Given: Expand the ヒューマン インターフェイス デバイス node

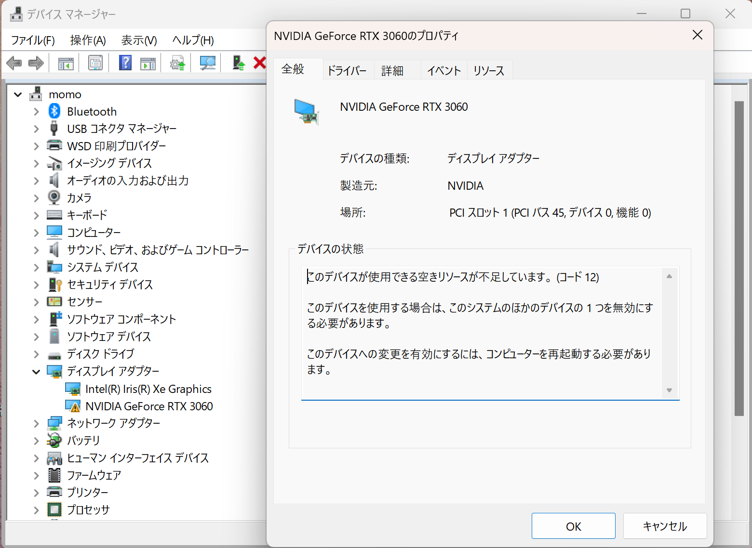Looking at the screenshot, I should (x=36, y=458).
